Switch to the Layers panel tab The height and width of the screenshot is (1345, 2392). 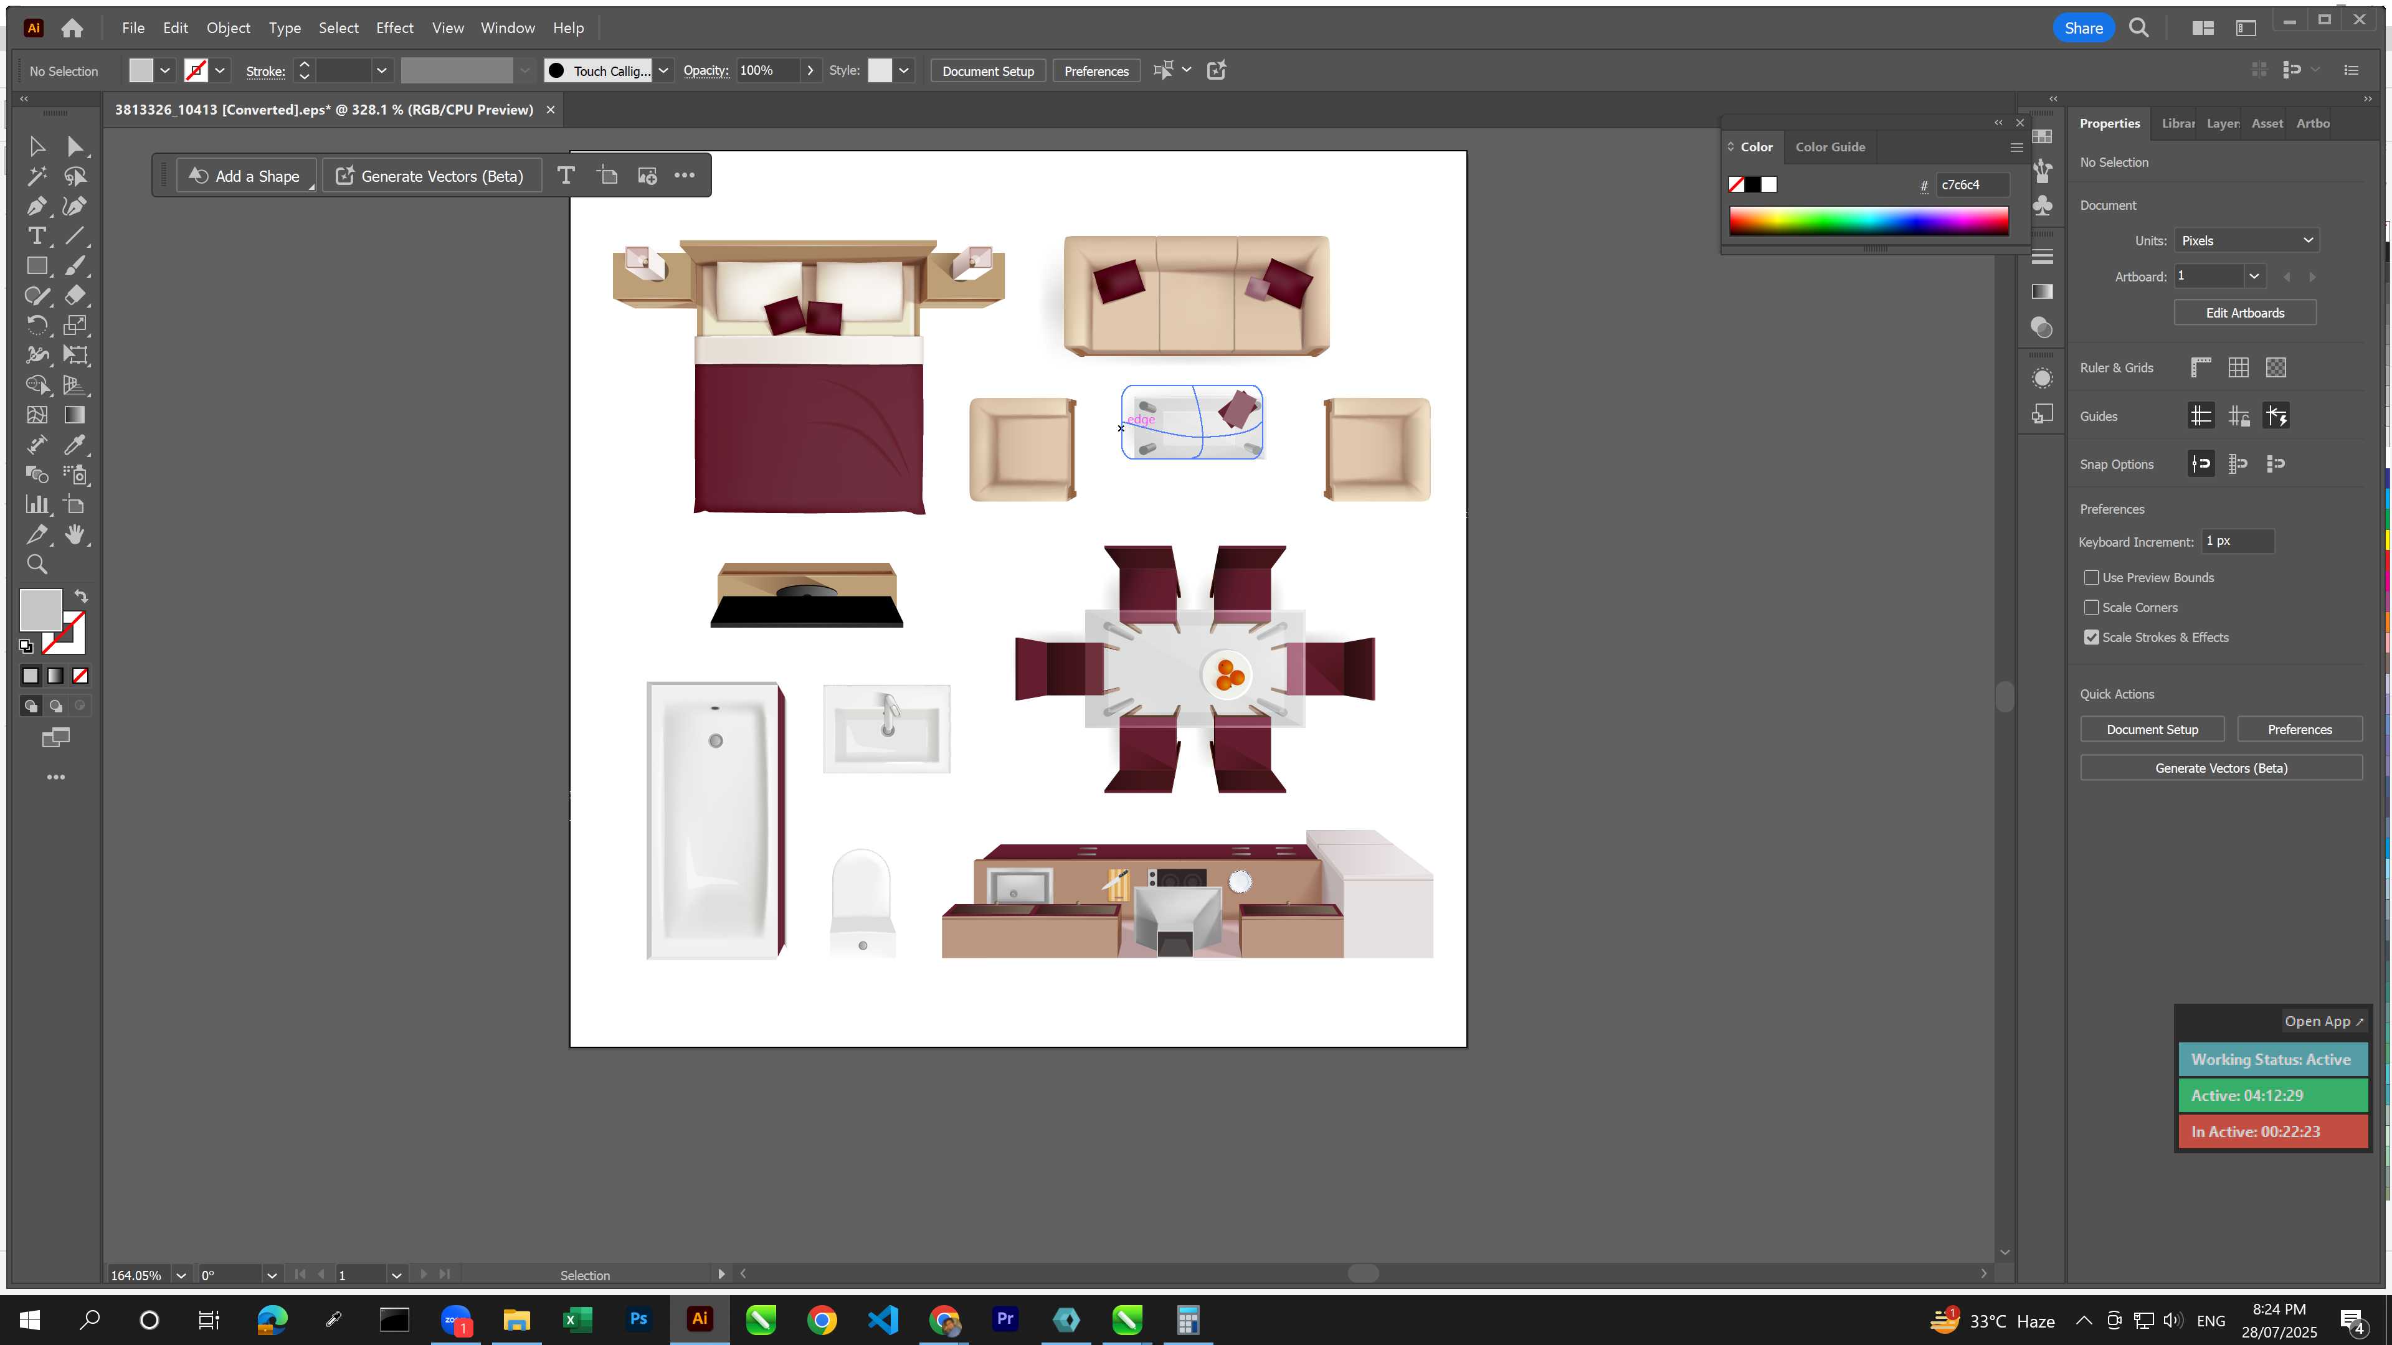2222,123
